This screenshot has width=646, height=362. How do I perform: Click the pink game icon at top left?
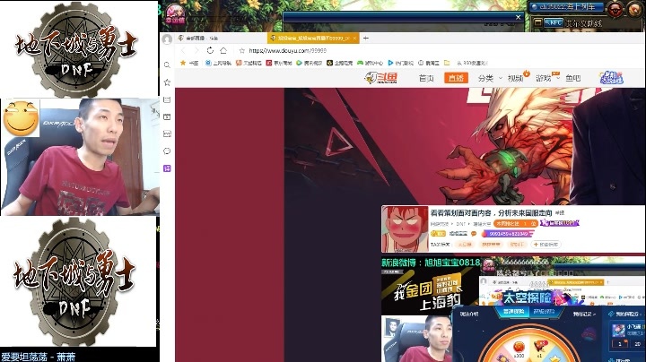coord(175,13)
